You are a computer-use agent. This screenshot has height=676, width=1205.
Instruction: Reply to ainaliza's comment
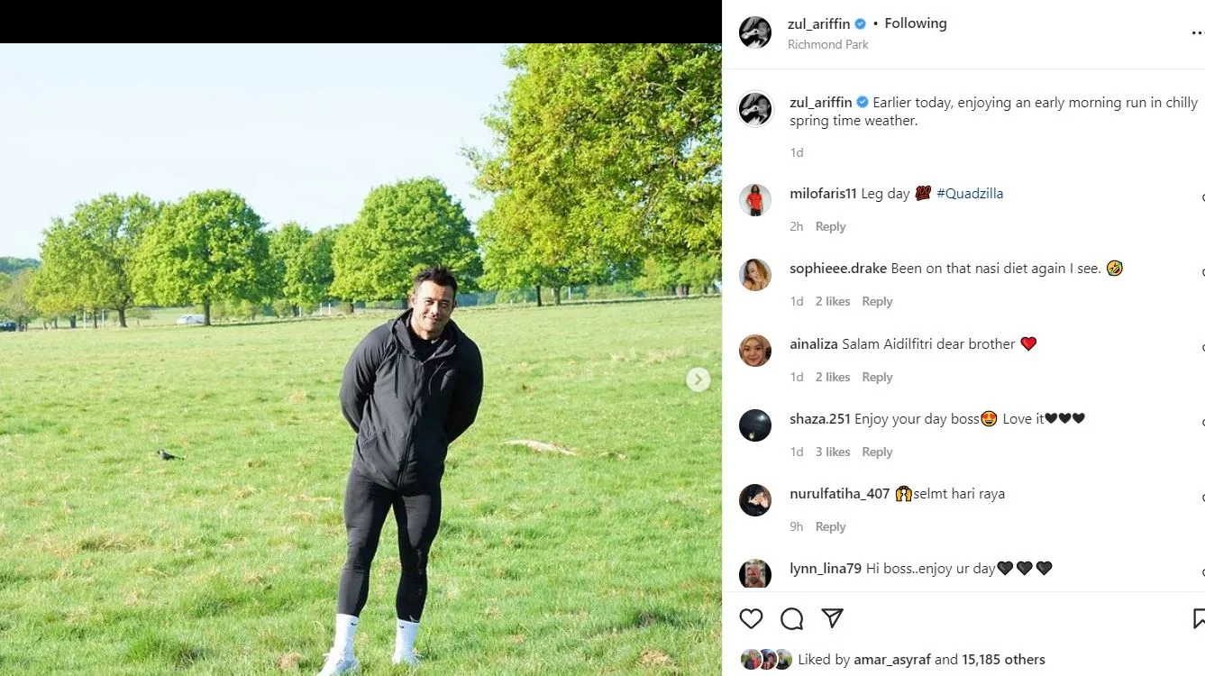click(x=876, y=378)
